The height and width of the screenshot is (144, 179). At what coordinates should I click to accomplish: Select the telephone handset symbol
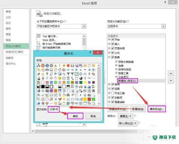click(72, 78)
